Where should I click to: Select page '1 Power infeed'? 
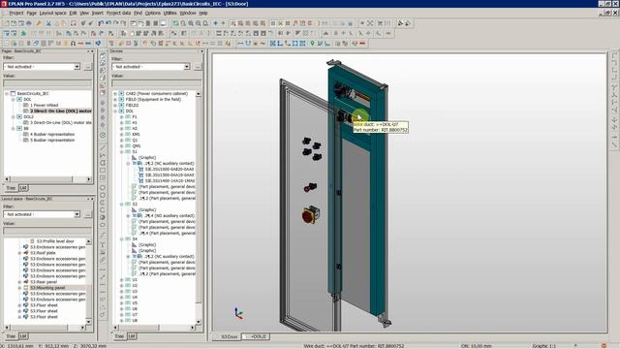[44, 106]
